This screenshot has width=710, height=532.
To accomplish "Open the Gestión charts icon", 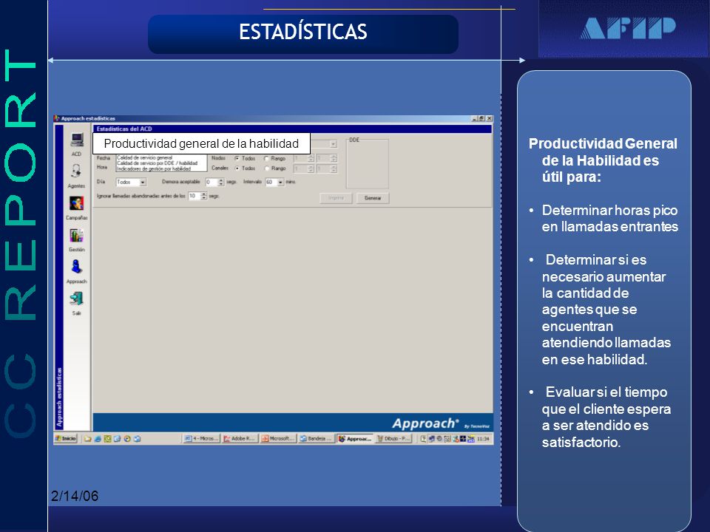I will 76,235.
